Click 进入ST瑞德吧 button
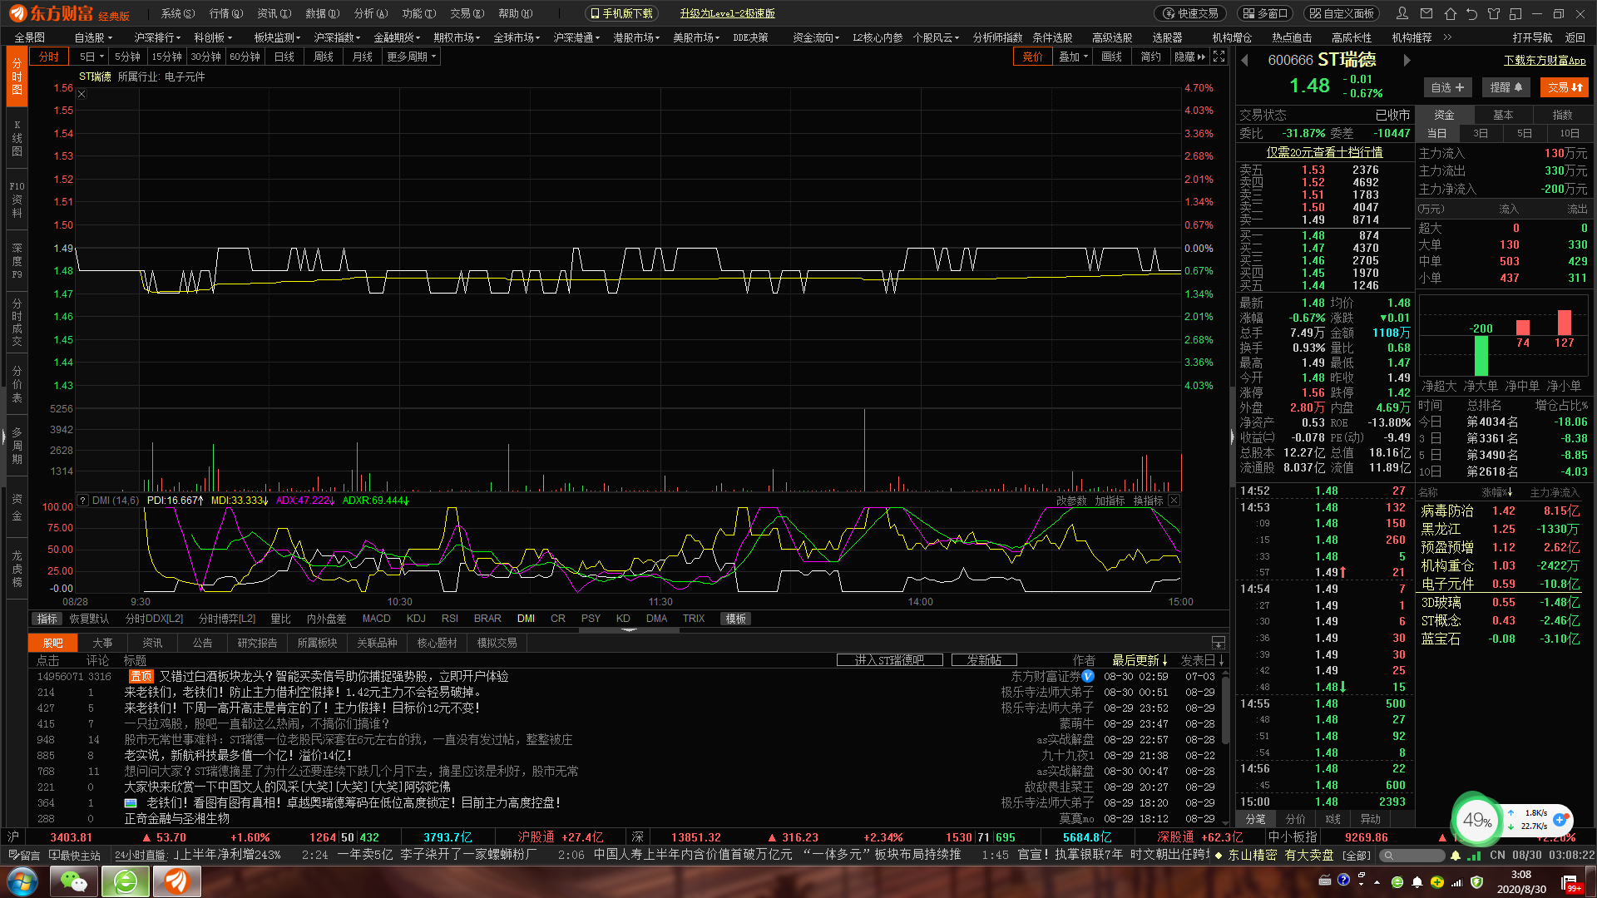The width and height of the screenshot is (1597, 898). (889, 660)
